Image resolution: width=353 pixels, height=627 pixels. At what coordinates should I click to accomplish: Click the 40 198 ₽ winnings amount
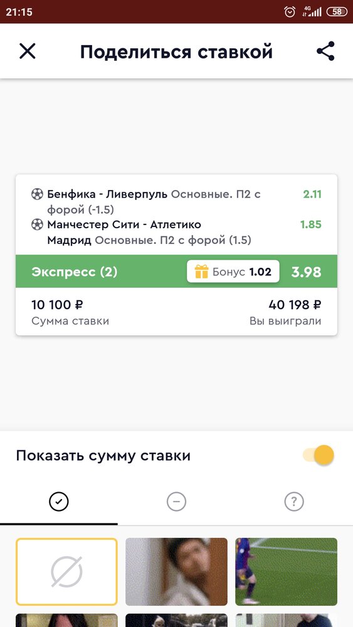click(x=295, y=305)
